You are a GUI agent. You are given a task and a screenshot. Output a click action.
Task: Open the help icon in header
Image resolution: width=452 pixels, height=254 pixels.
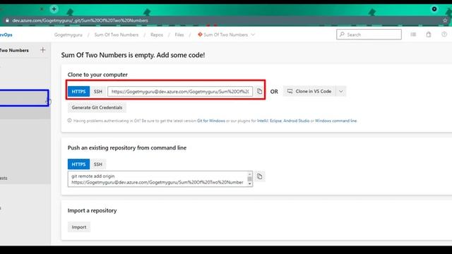coord(444,35)
